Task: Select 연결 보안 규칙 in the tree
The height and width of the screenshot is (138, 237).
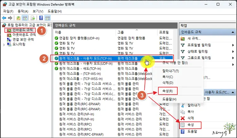Action: (x=23, y=40)
